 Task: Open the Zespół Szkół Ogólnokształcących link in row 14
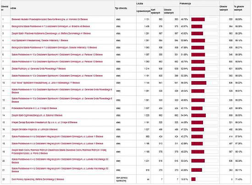[x=37, y=115]
